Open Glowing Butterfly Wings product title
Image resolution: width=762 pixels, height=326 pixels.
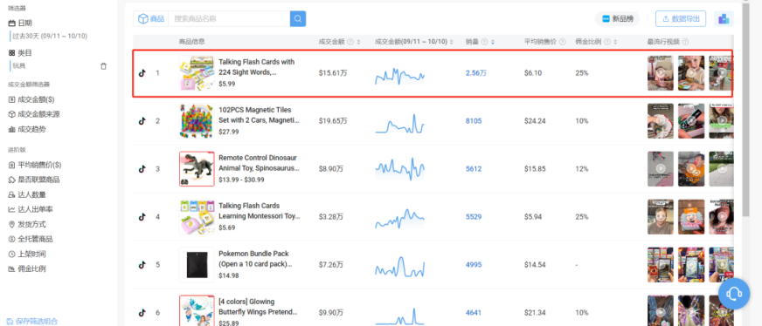(258, 307)
